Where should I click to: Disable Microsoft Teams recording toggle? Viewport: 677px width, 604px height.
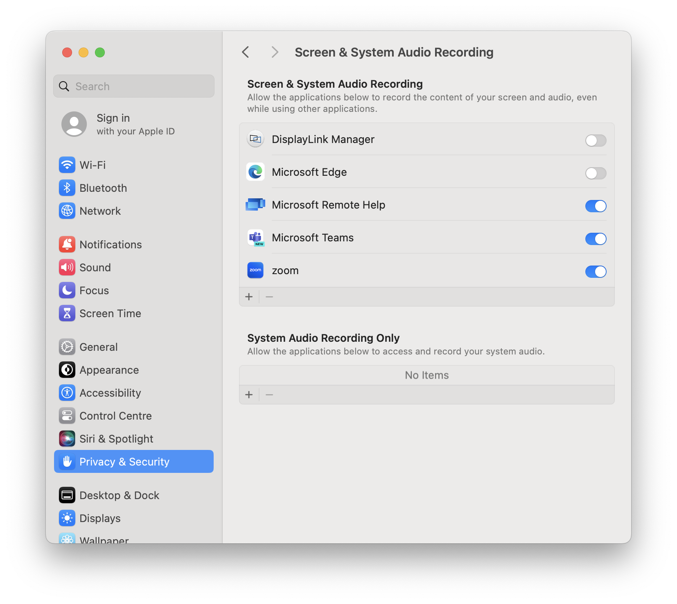[x=596, y=239]
